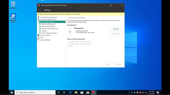Click the Network Threat Protection status icon
Image resolution: width=170 pixels, height=95 pixels.
(x=40, y=28)
